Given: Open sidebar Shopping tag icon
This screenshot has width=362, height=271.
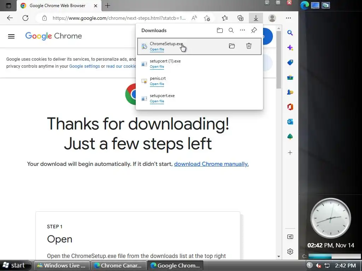Looking at the screenshot, I should coord(290,62).
